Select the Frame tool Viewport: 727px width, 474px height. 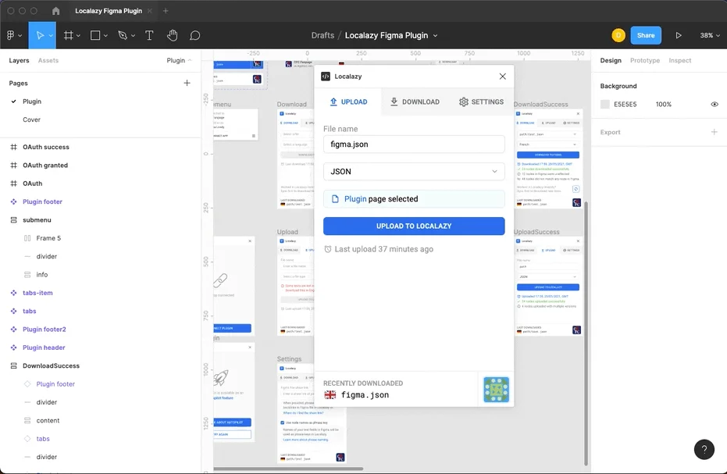click(x=68, y=35)
